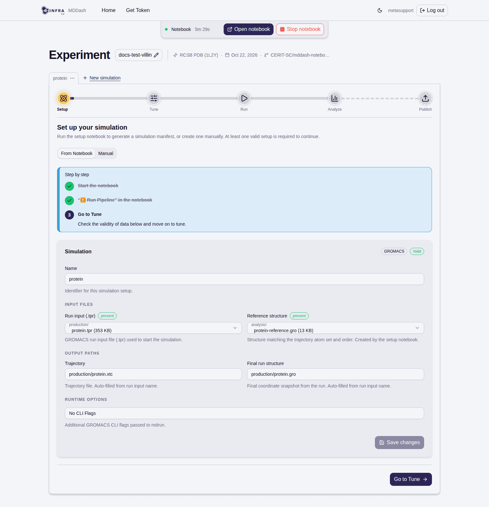Open the protein tab options ellipsis
Viewport: 489px width, 507px height.
click(72, 78)
